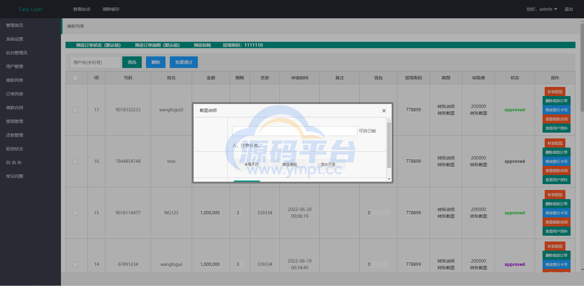Click 查看用户资料 for row 16

[x=557, y=180]
